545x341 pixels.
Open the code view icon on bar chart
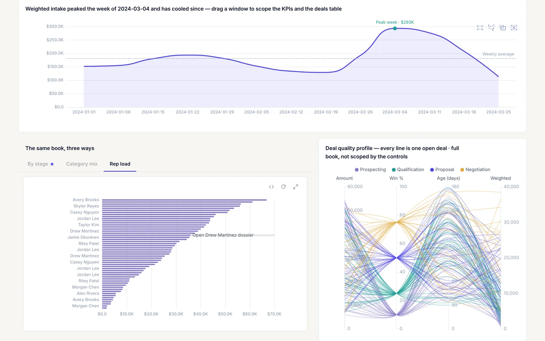click(x=271, y=187)
